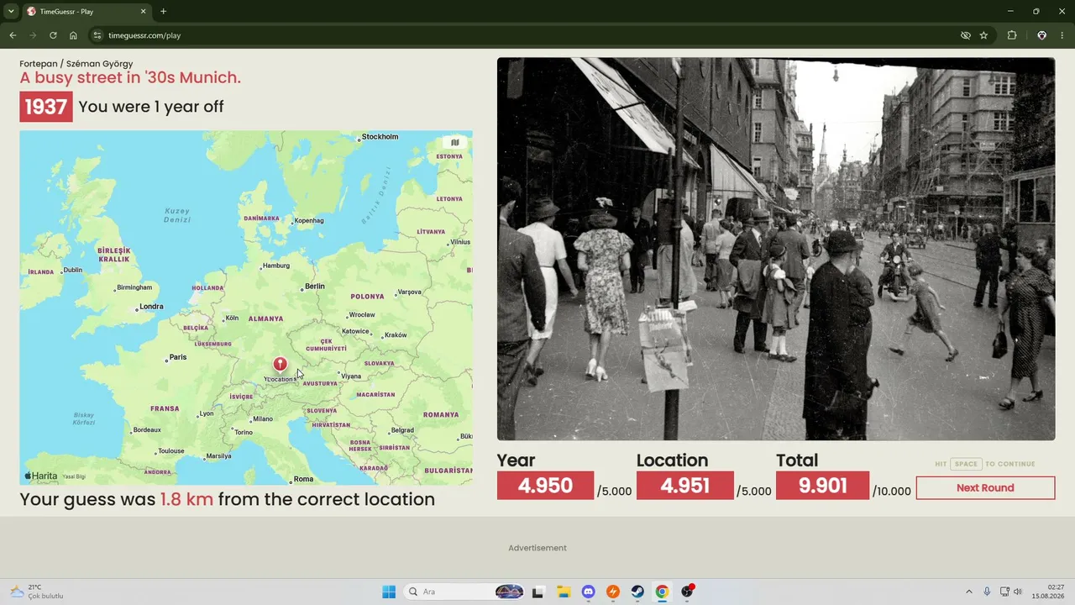Go back to the previous page

click(x=13, y=35)
